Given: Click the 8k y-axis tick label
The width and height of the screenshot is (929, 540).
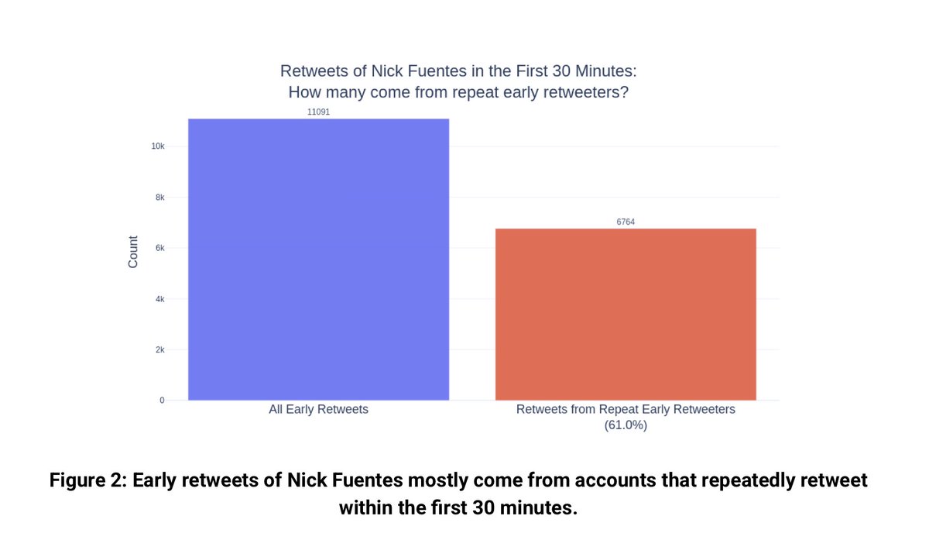Looking at the screenshot, I should 159,198.
